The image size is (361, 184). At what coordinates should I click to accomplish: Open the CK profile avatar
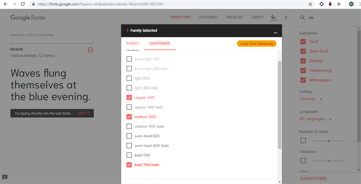point(351,4)
